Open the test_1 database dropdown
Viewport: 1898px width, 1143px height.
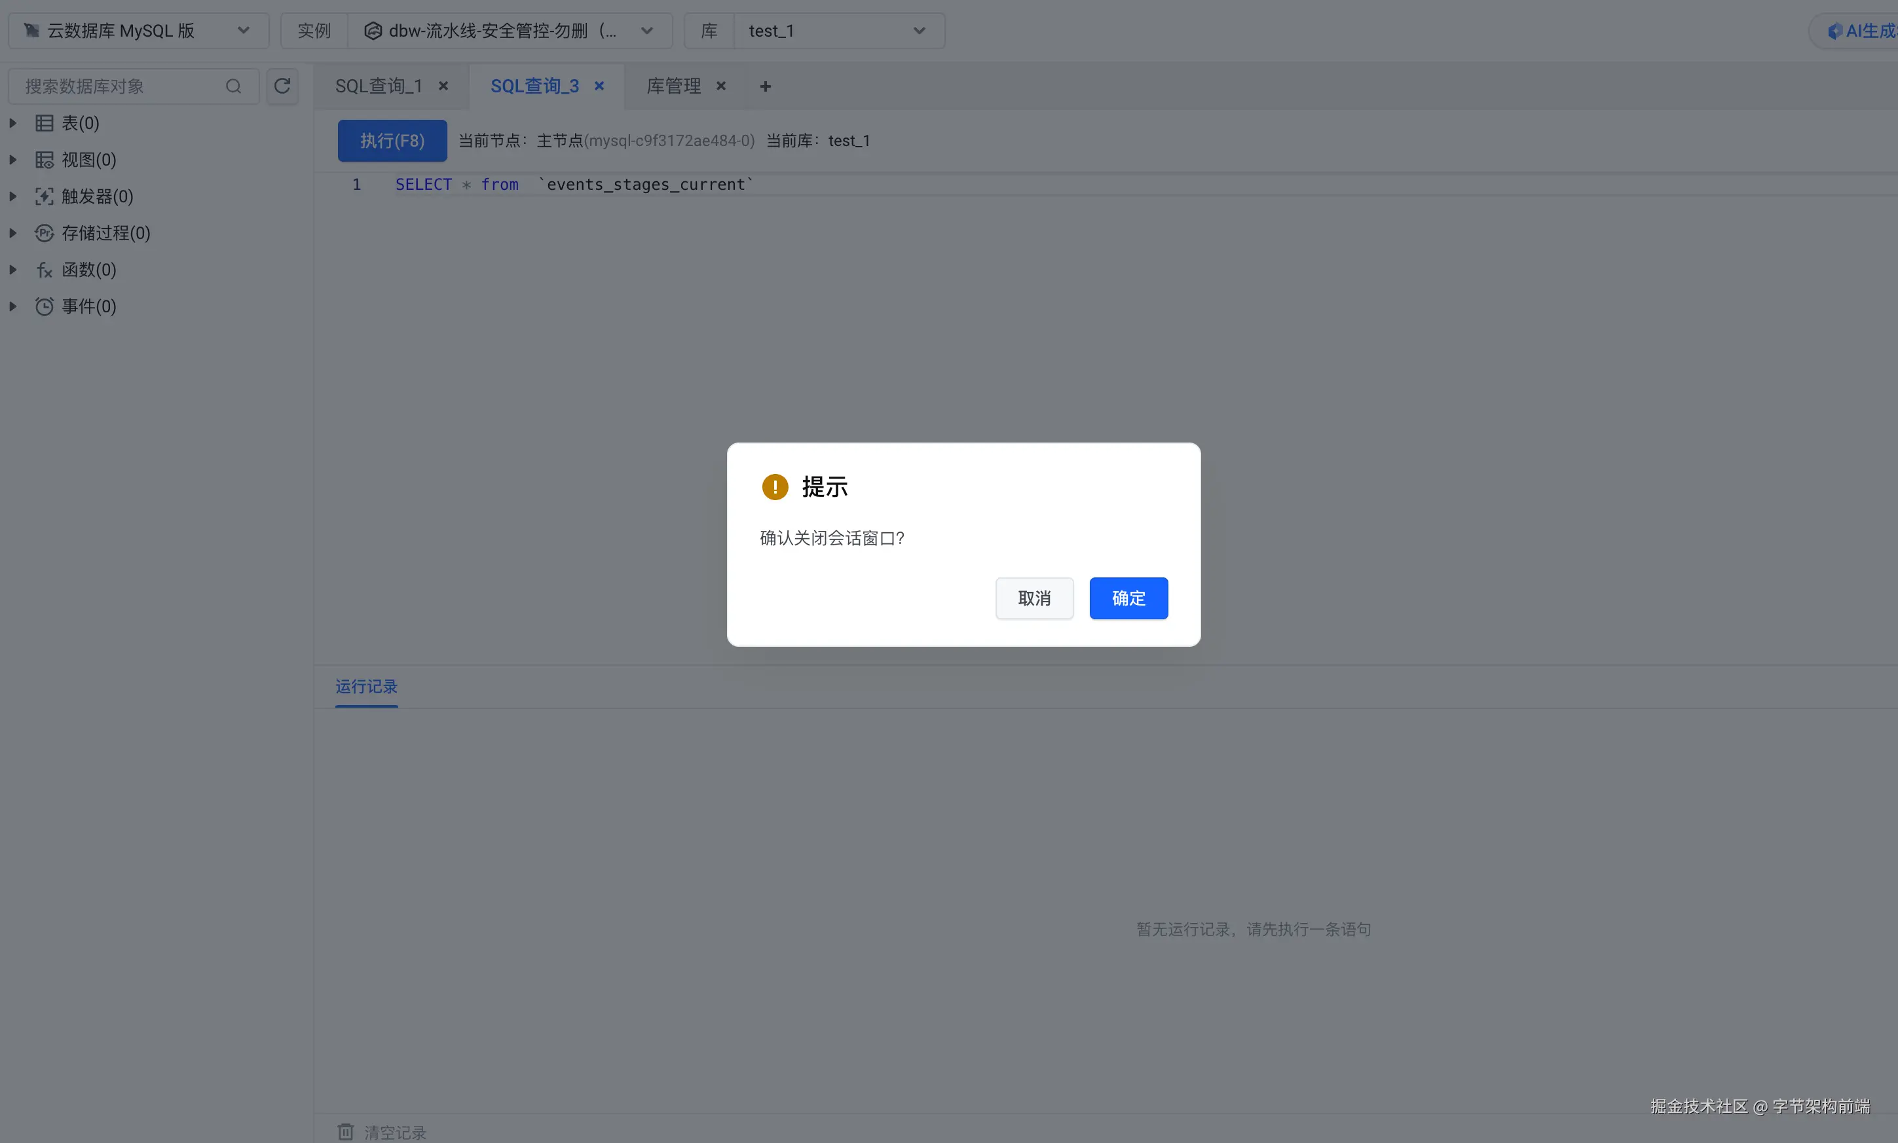[837, 31]
